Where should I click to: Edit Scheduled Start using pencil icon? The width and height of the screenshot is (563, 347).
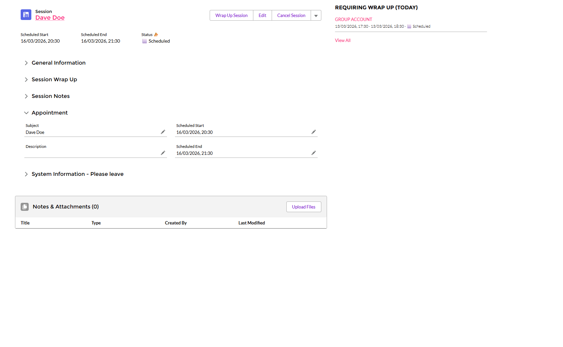314,132
